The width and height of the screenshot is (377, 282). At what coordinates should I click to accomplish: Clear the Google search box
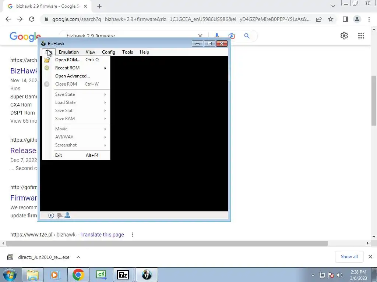(200, 35)
